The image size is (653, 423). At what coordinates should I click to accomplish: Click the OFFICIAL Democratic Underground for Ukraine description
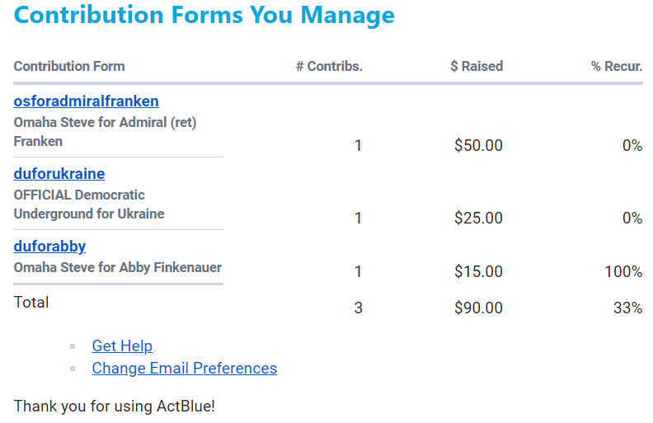(88, 204)
